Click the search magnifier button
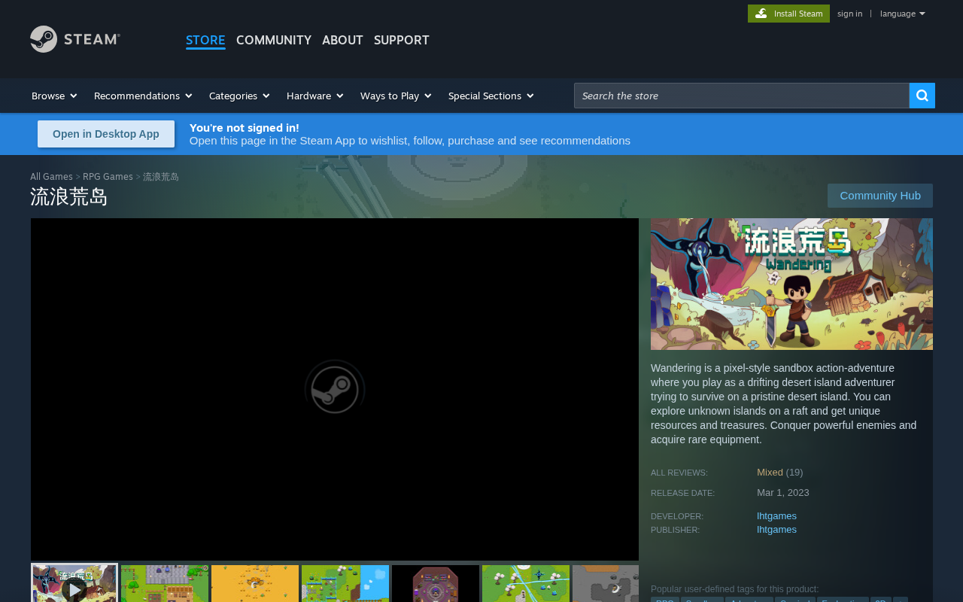Screen dimensions: 963x602 [922, 96]
